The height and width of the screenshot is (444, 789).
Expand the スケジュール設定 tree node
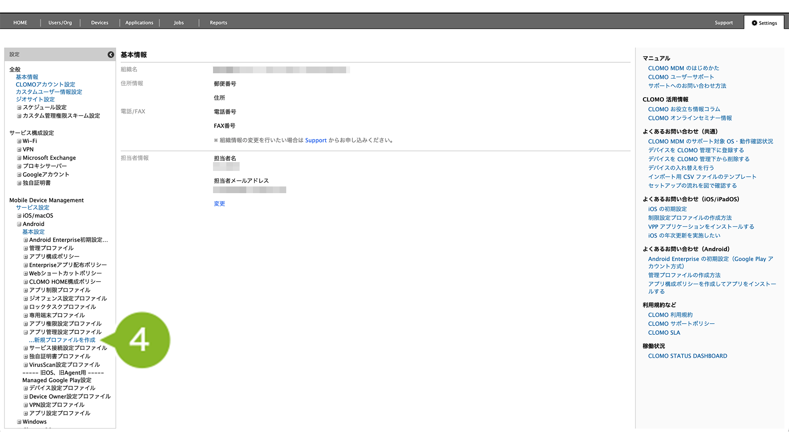[x=19, y=107]
